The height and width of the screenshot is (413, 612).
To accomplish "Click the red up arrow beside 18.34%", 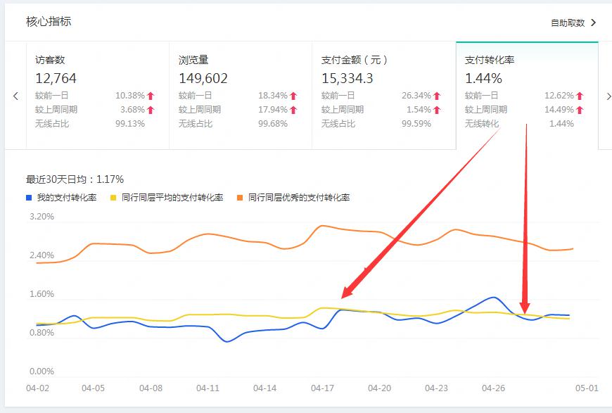I will pos(295,94).
